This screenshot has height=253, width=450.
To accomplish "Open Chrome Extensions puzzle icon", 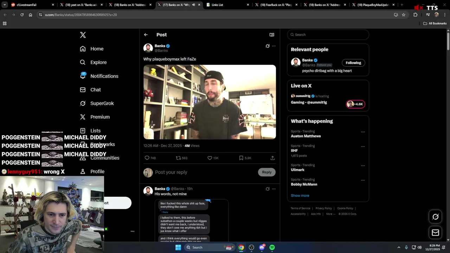I will (x=415, y=15).
